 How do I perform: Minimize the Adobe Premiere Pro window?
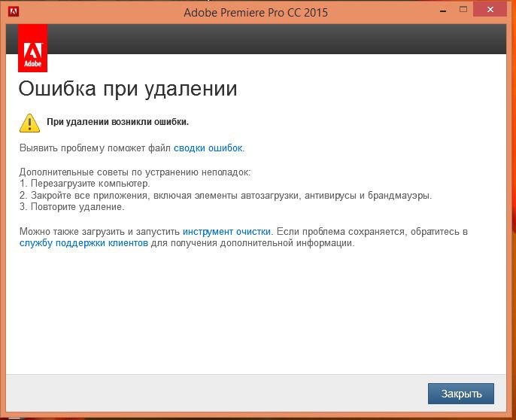click(443, 11)
